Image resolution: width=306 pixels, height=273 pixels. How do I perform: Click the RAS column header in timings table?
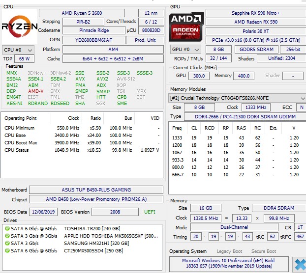click(242, 128)
